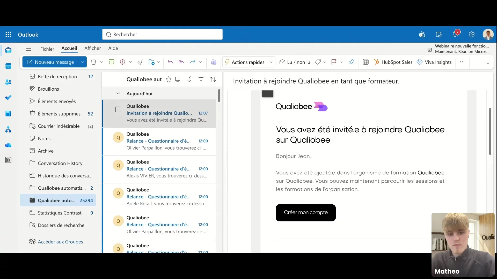Open the Fichier menu tab
This screenshot has width=497, height=279.
pos(47,49)
